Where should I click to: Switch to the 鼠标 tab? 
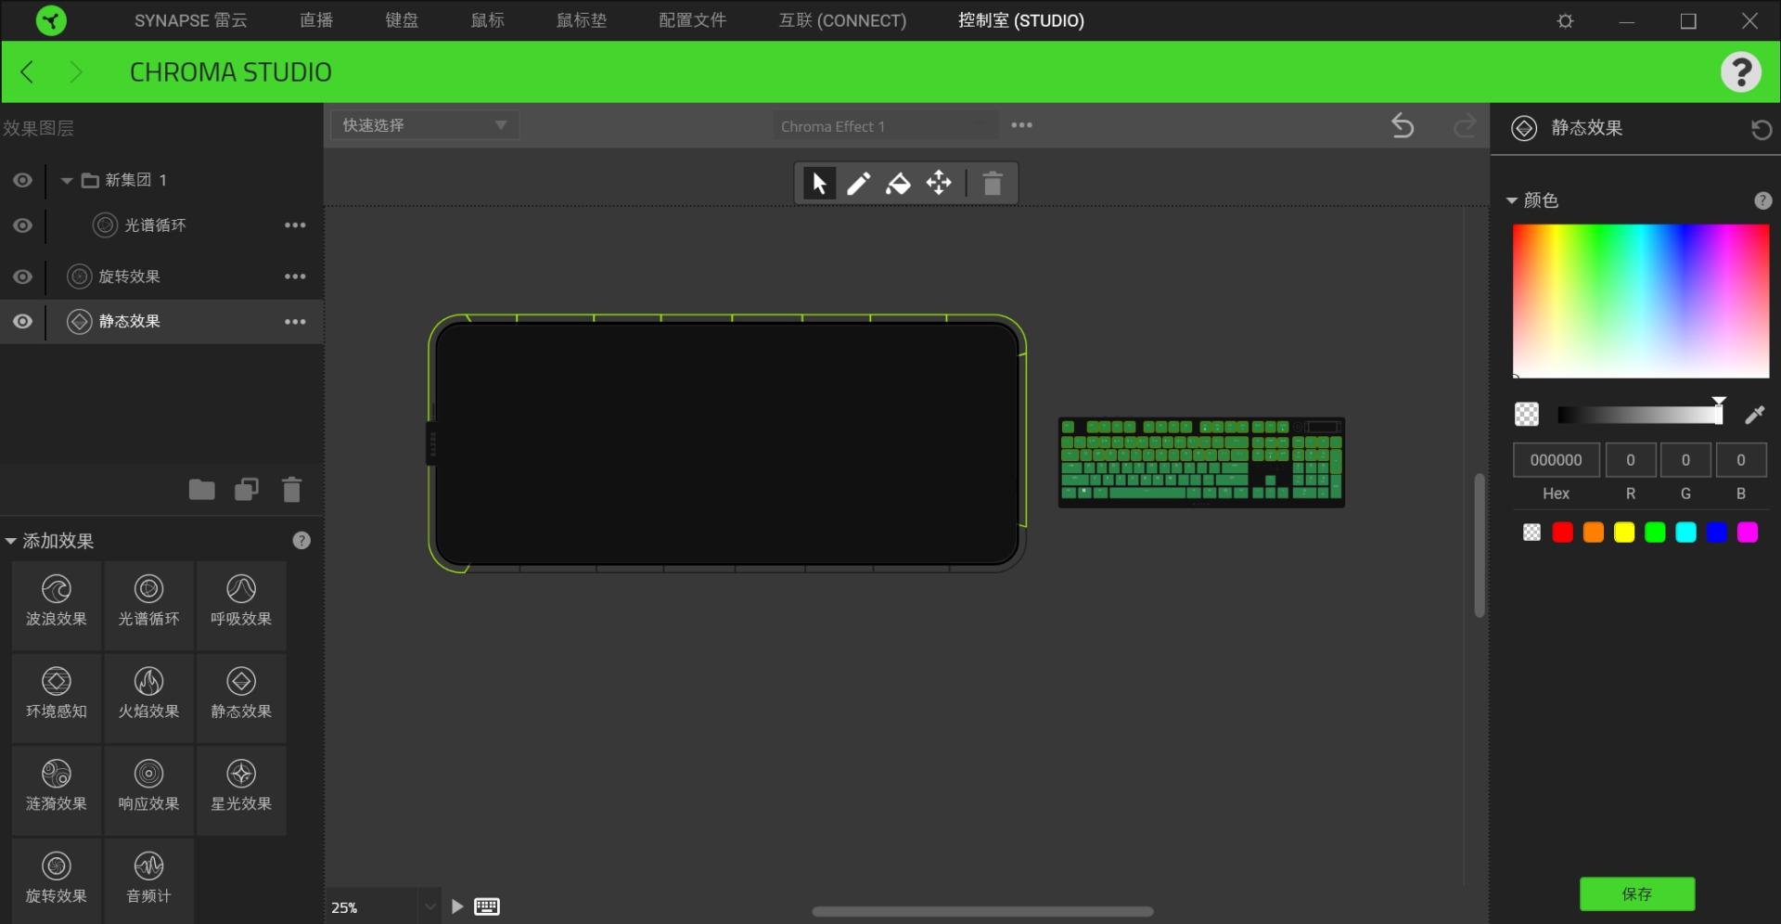click(x=488, y=20)
